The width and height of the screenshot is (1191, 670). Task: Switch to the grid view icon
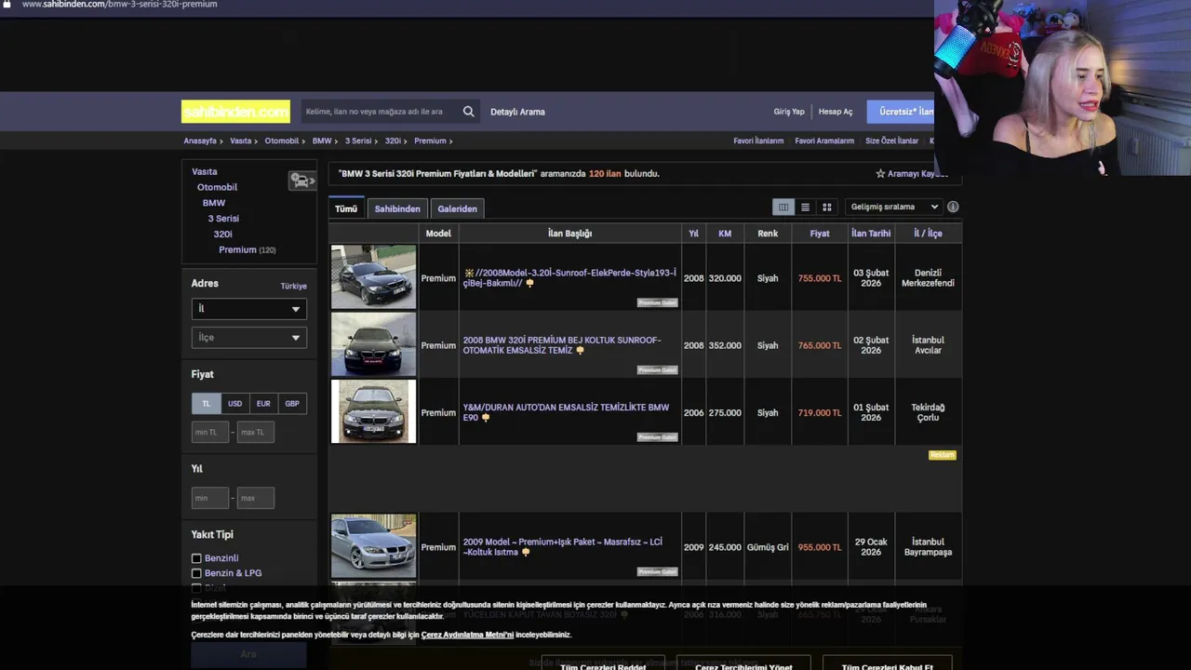click(x=826, y=207)
